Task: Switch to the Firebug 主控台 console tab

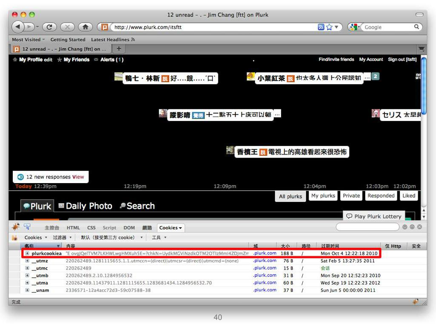Action: (x=52, y=228)
